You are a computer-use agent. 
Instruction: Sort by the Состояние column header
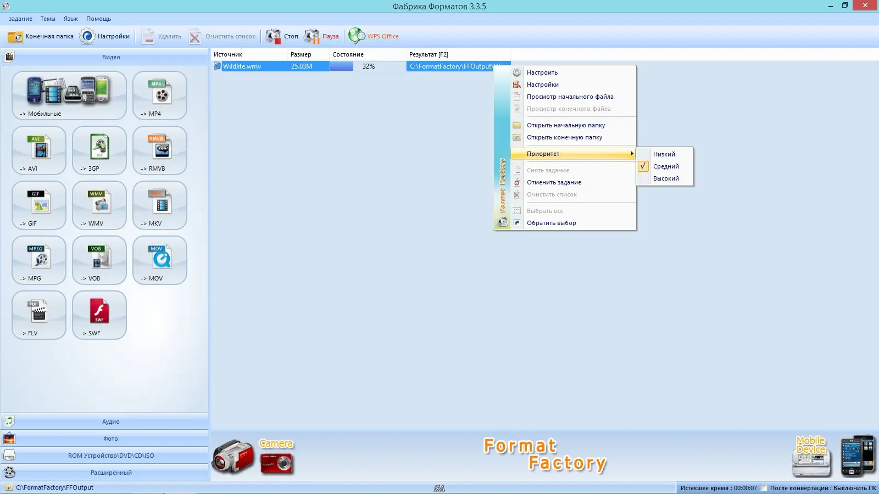(368, 54)
